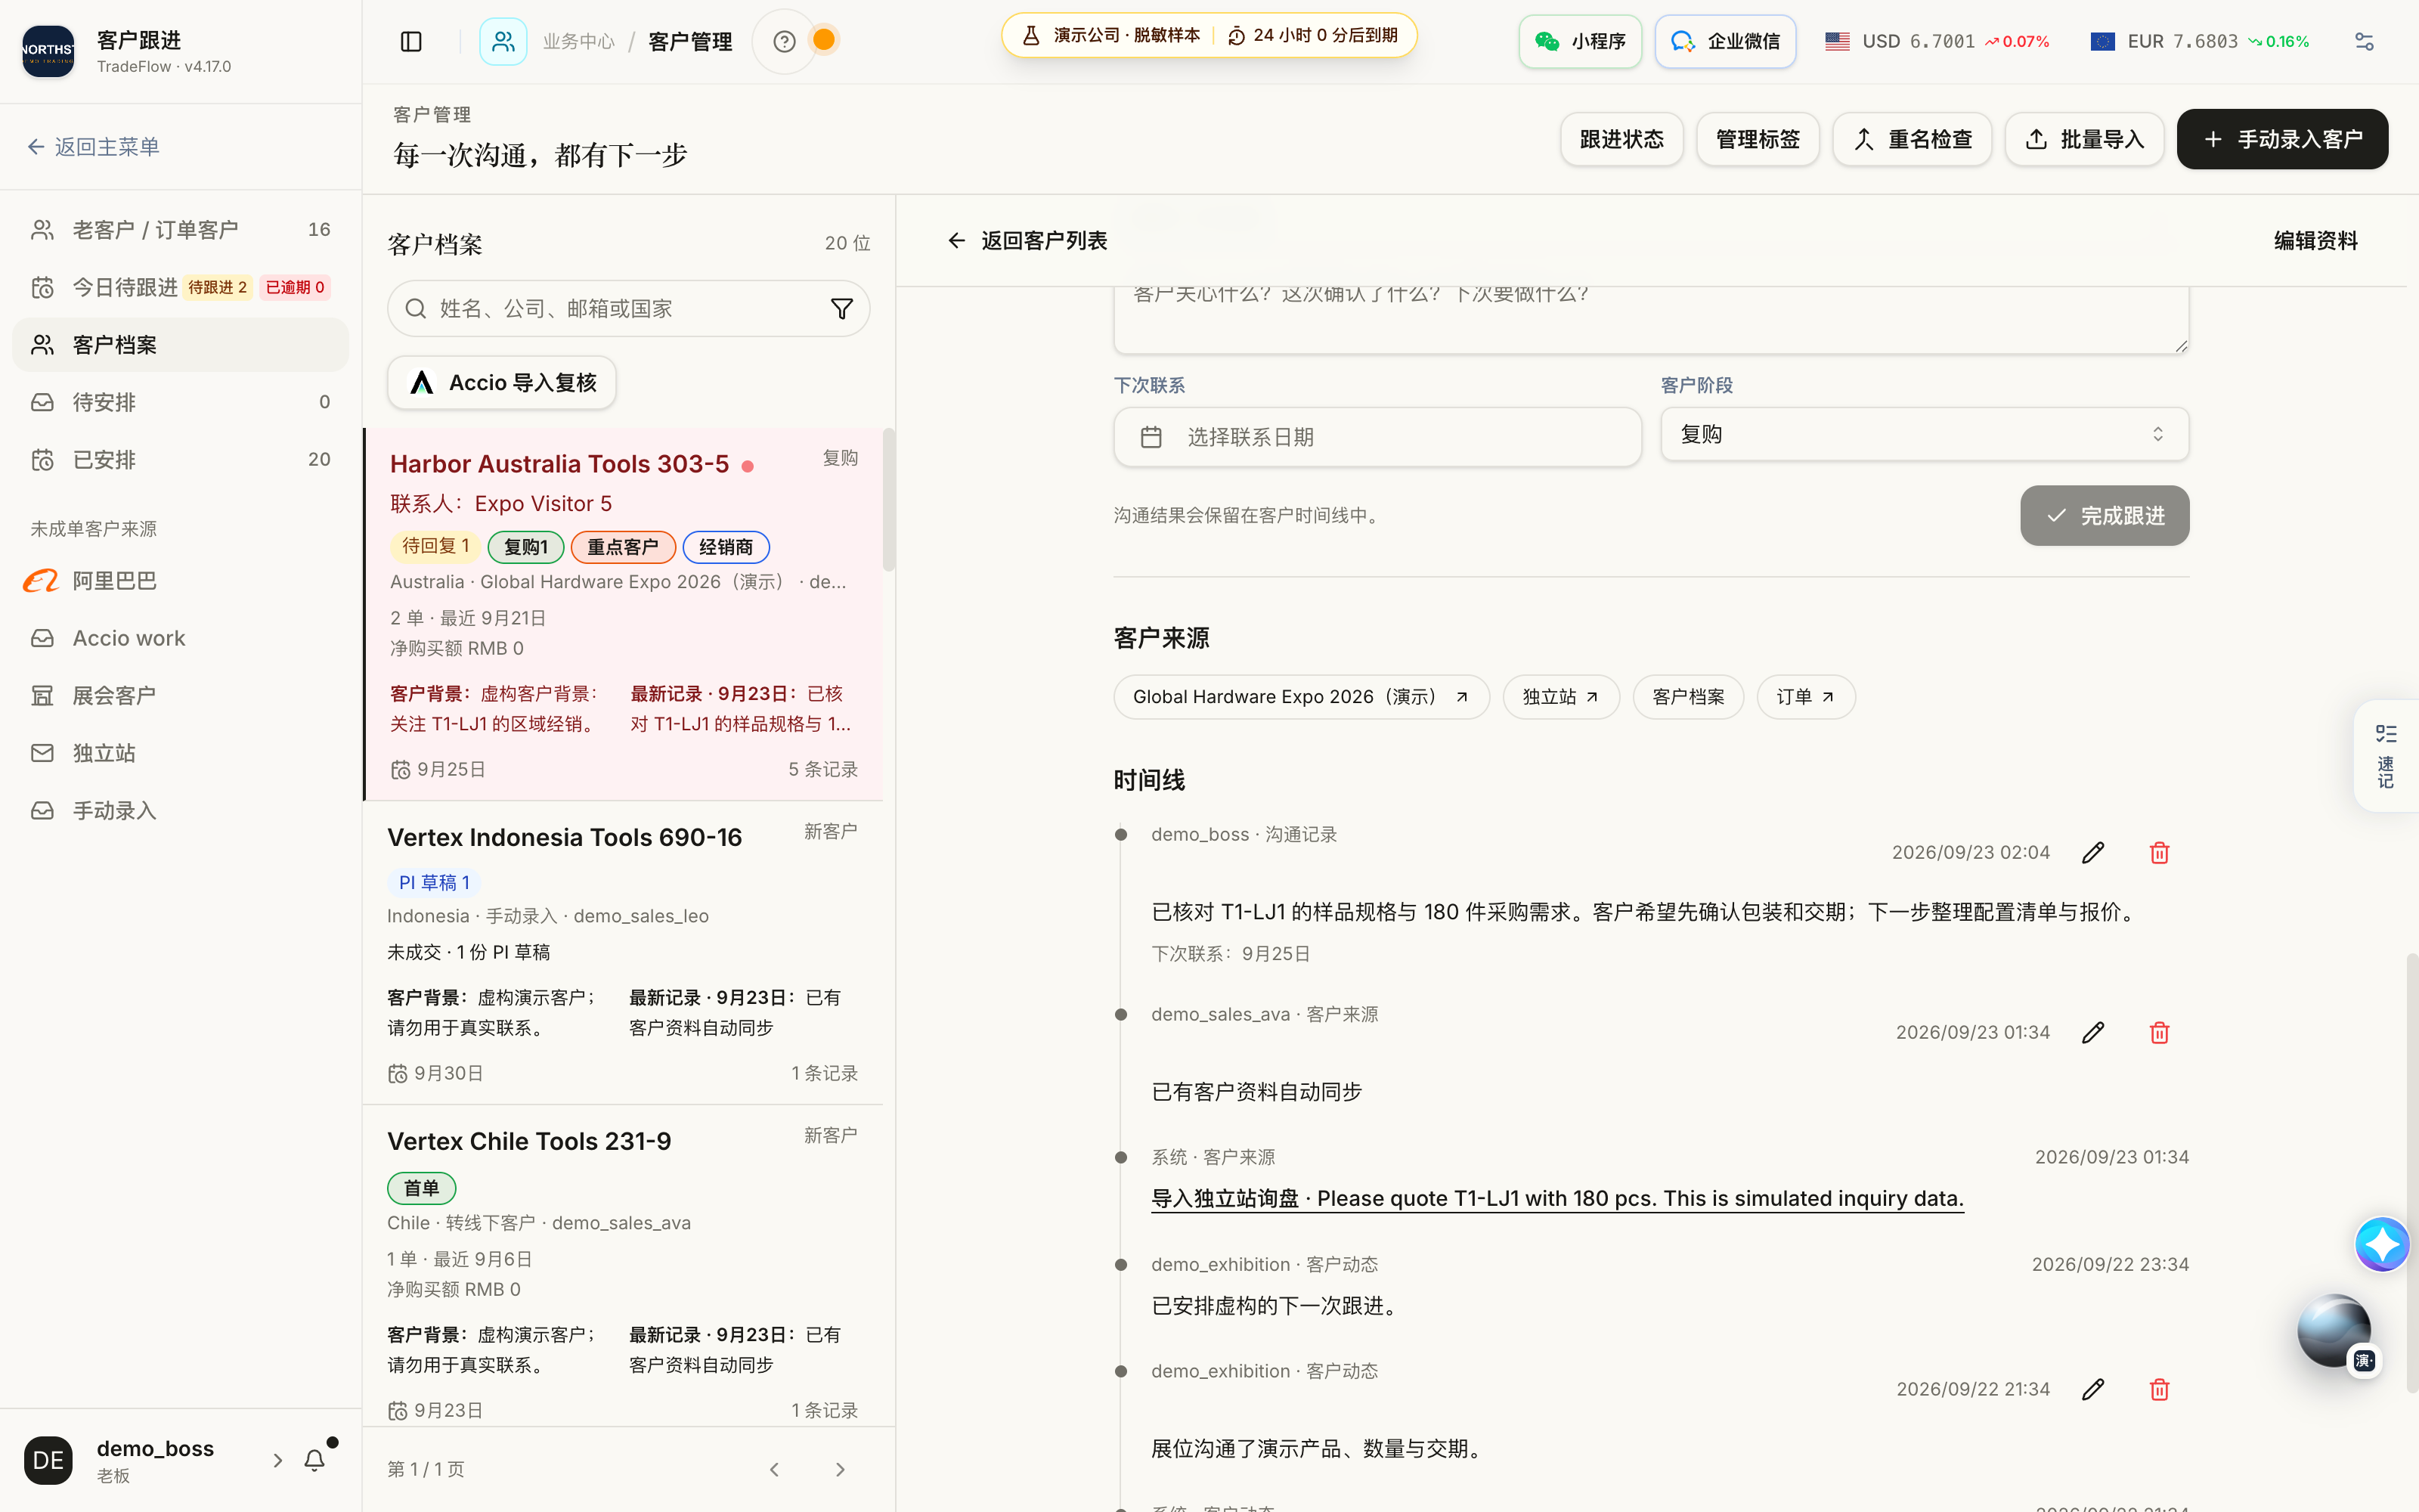Open 导入独立站询盘 timeline link

1557,1198
